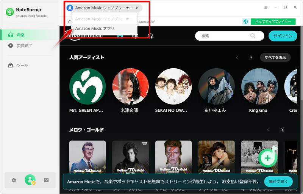Select Amazon Music アプリ from the dropdown

click(104, 29)
